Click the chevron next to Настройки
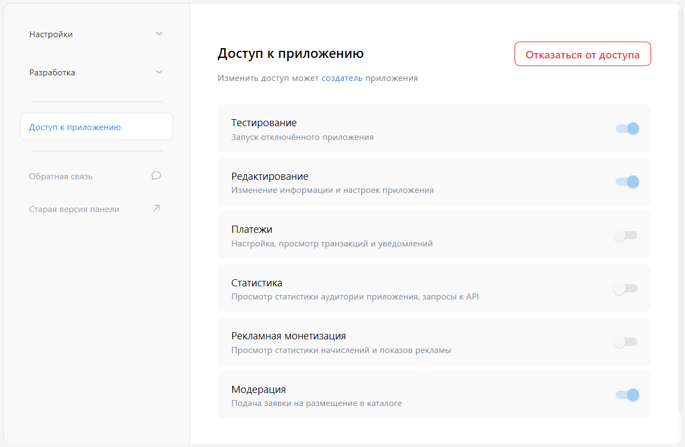685x447 pixels. coord(159,34)
